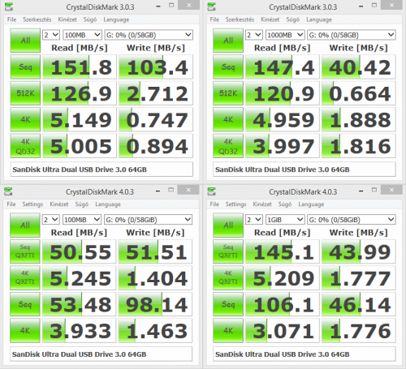Click drive name field in 100MB window
The height and width of the screenshot is (369, 406).
pyautogui.click(x=101, y=169)
